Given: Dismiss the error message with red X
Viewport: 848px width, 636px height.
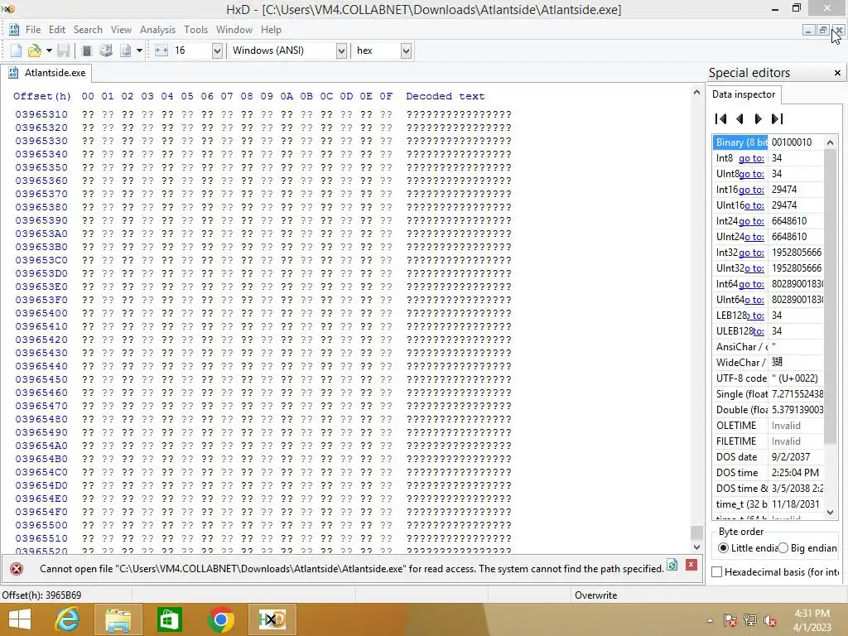Looking at the screenshot, I should [x=691, y=565].
